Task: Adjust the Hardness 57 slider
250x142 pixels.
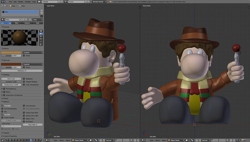Action: click(x=22, y=71)
